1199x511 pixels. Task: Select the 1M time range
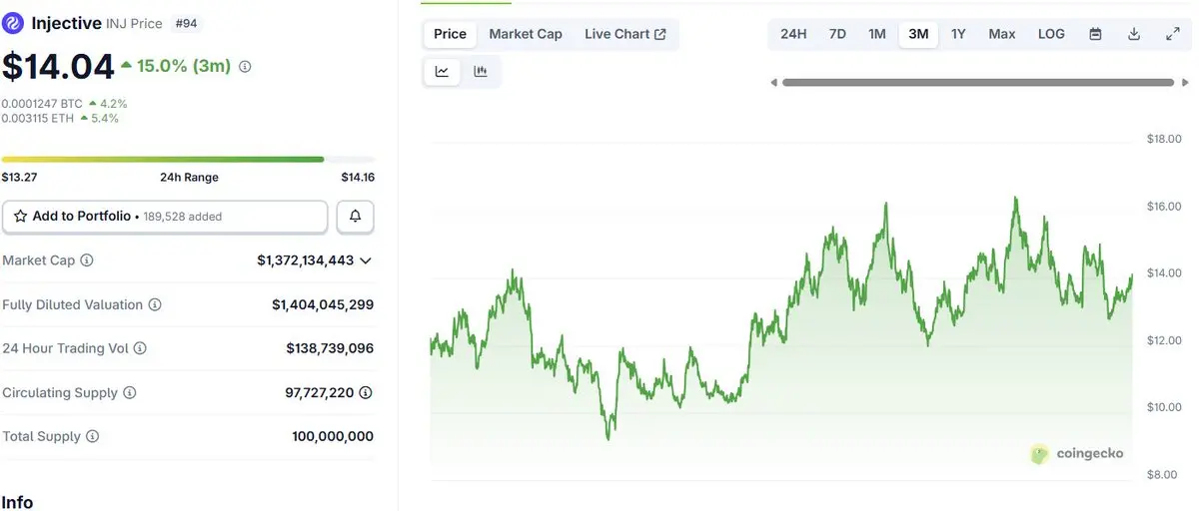pos(877,34)
